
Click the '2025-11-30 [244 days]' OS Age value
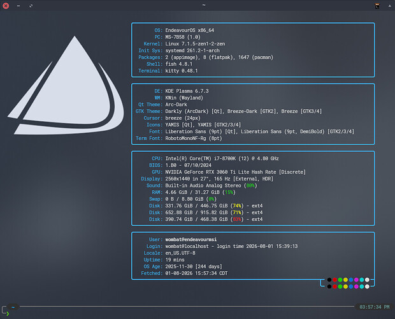point(194,267)
